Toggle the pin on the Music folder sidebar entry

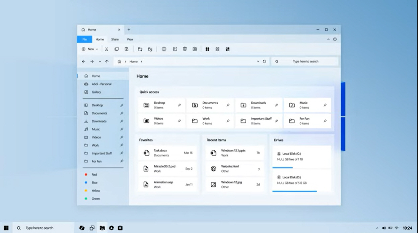pyautogui.click(x=122, y=129)
